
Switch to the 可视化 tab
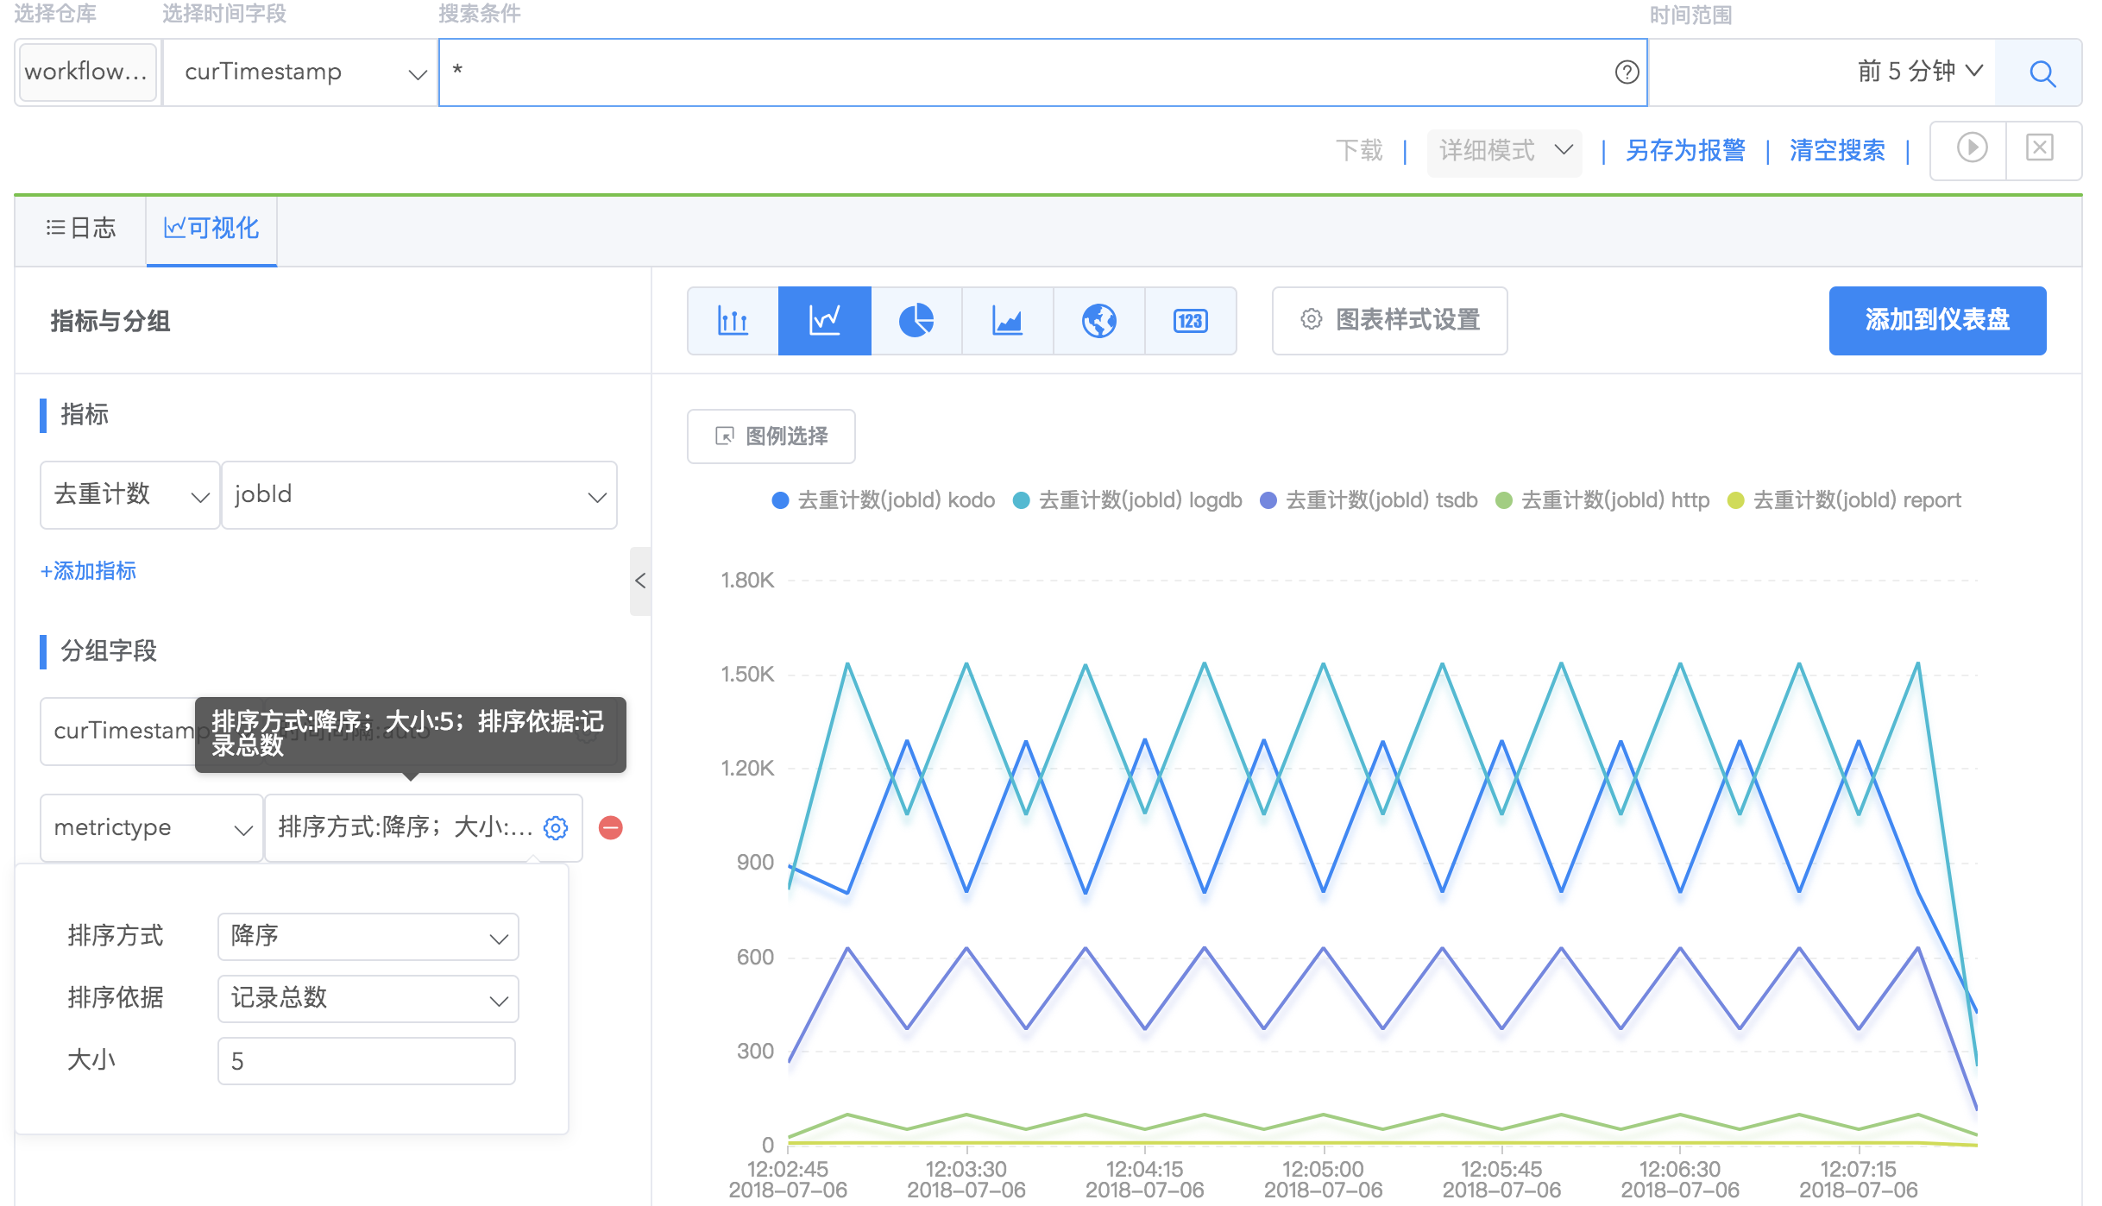tap(211, 229)
